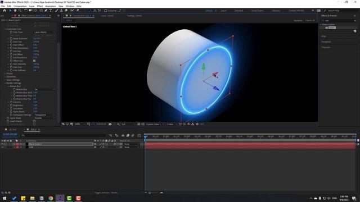Open Composite Settings Transparent dropdown

(x=44, y=114)
